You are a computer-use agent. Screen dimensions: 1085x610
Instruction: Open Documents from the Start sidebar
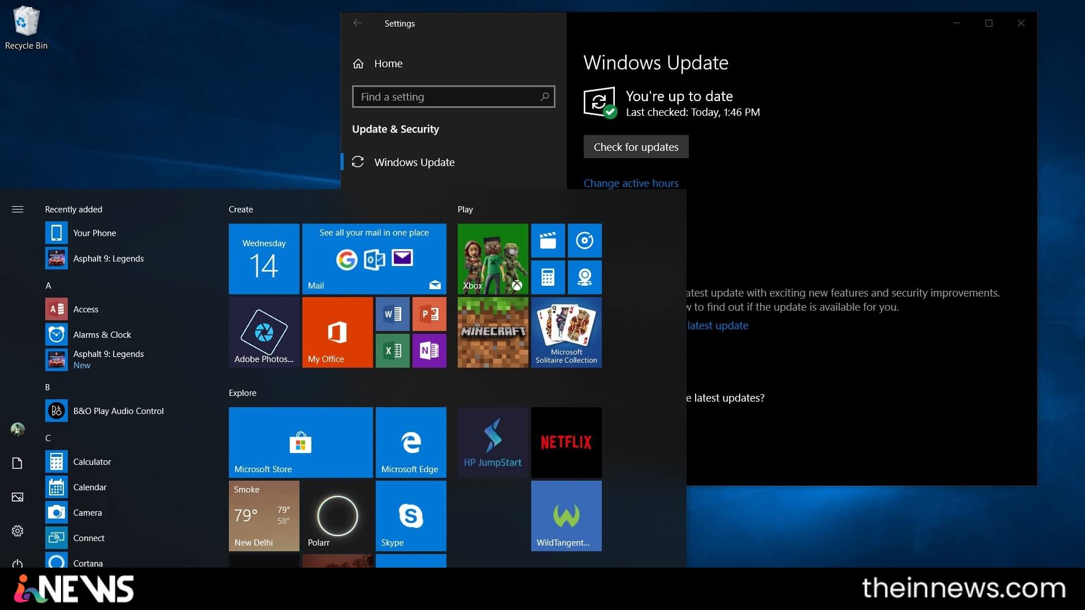click(18, 463)
